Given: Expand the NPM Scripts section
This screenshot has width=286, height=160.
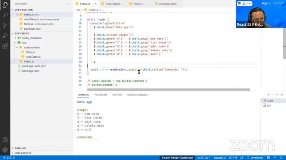Looking at the screenshot, I should coord(23,153).
